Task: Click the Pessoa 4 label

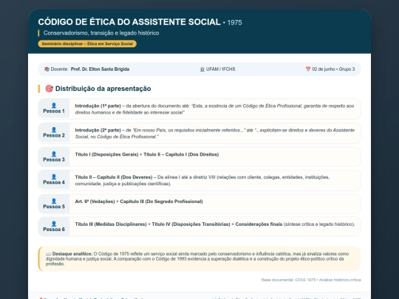Action: 54,182
